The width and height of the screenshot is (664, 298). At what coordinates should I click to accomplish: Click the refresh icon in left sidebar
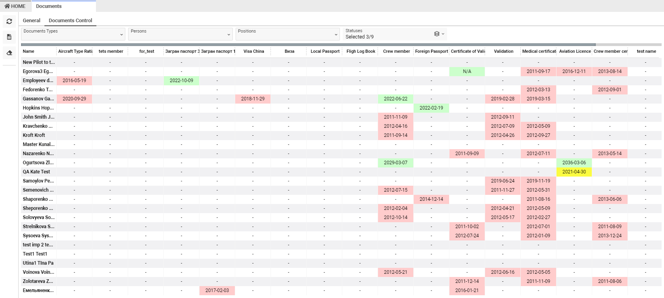pyautogui.click(x=9, y=21)
